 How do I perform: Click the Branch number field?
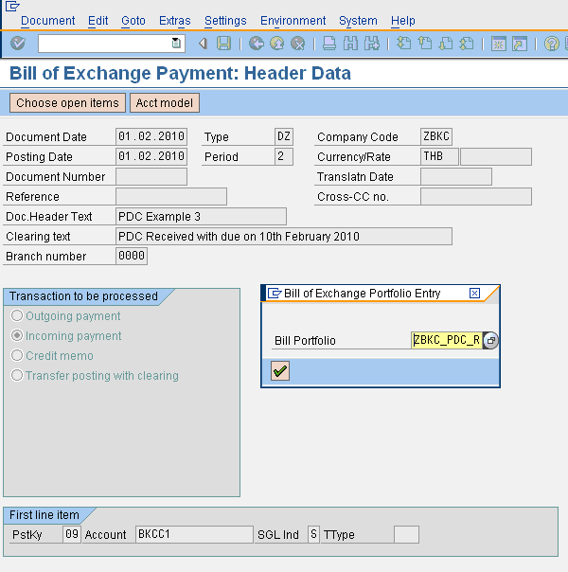(x=132, y=256)
